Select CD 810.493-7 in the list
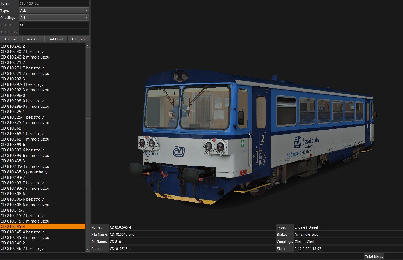403x260 pixels. point(43,177)
